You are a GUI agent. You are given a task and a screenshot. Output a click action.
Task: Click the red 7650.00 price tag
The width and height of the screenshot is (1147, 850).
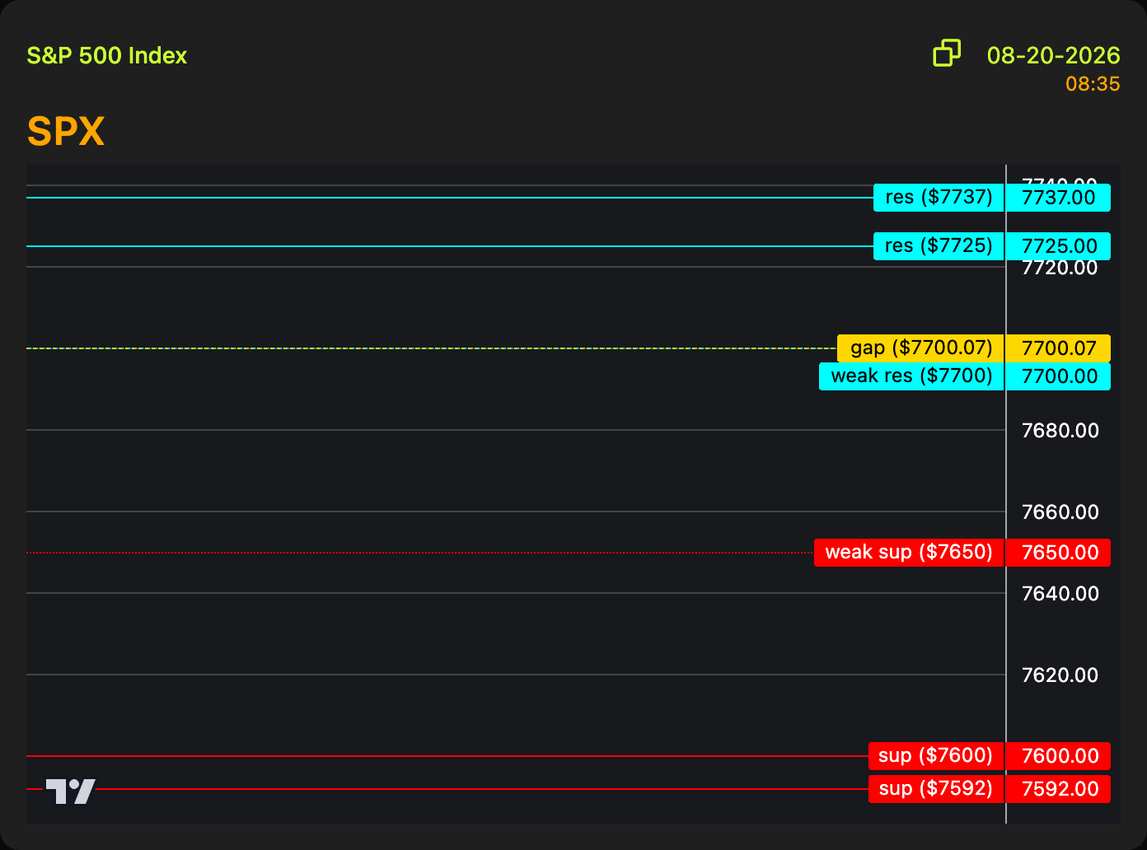pos(1058,553)
